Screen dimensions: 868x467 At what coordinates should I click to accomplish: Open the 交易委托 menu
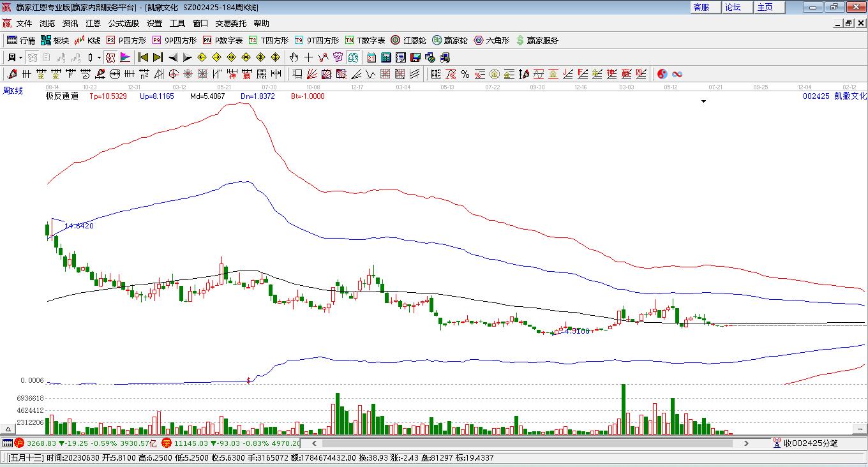coord(230,23)
